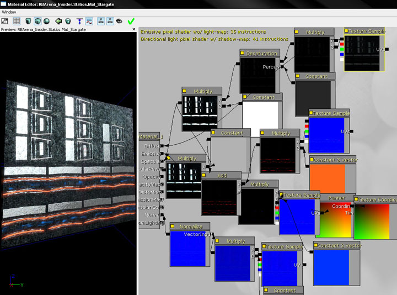Click the eye refresh previews icon

pyautogui.click(x=119, y=21)
